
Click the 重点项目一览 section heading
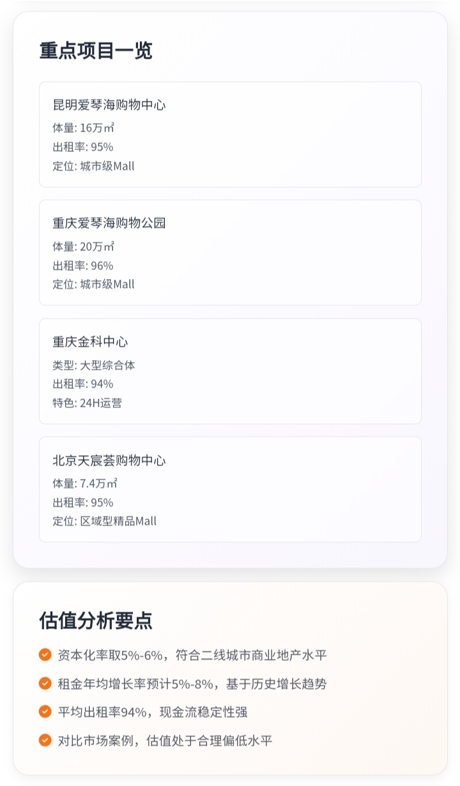(x=96, y=50)
